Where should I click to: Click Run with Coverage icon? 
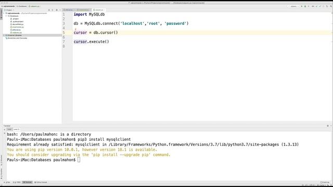click(x=309, y=6)
